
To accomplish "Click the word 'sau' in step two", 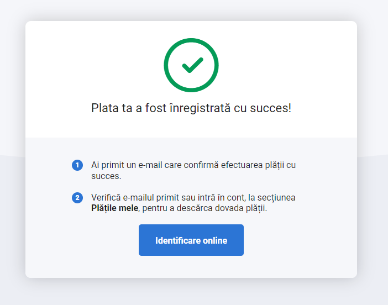I will [188, 198].
